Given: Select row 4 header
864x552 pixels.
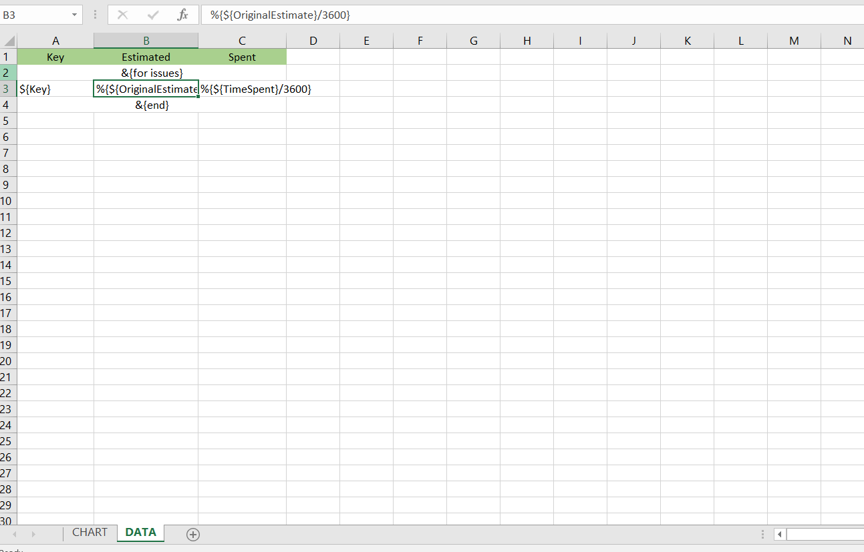Looking at the screenshot, I should click(x=8, y=105).
